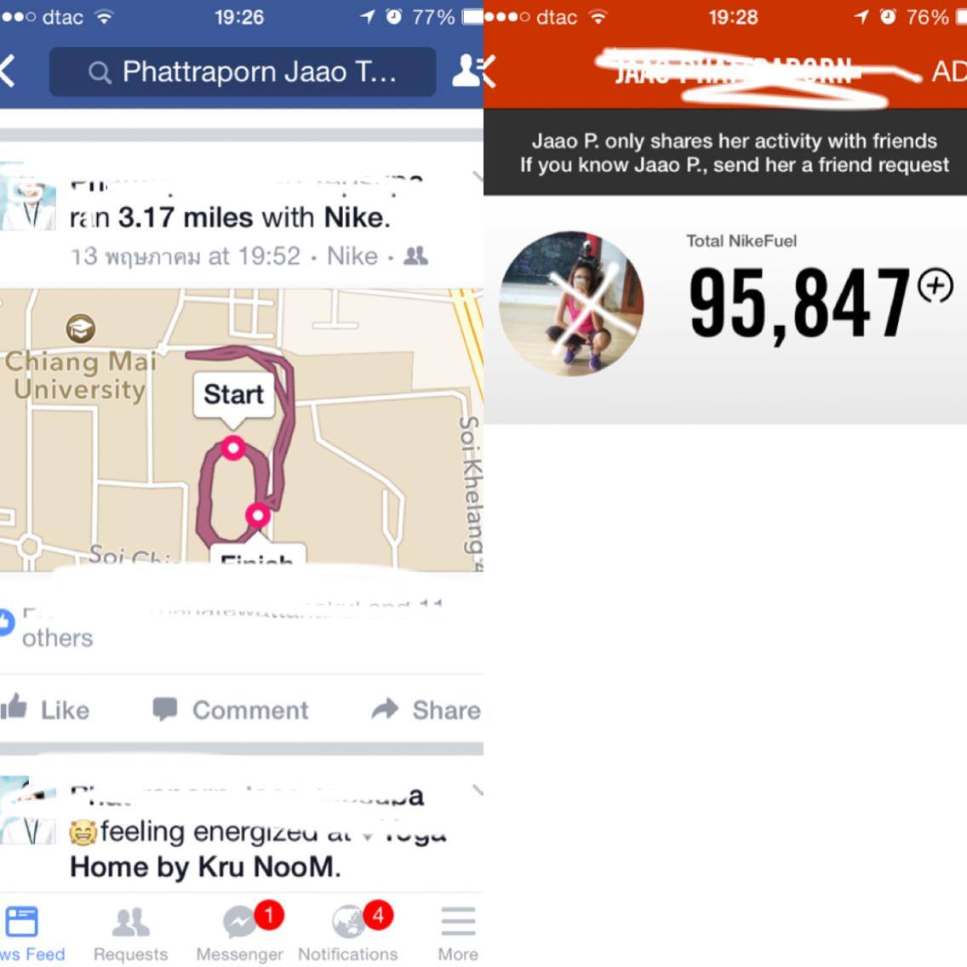Tap the Chiang Mai University map icon
This screenshot has width=967, height=967.
(x=81, y=328)
